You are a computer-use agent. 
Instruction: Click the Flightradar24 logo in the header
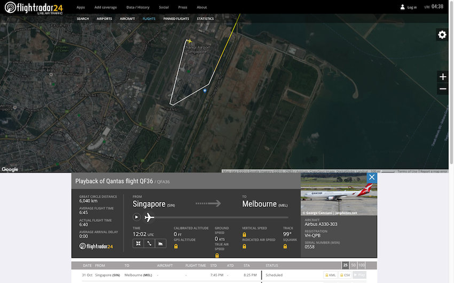tap(34, 7)
